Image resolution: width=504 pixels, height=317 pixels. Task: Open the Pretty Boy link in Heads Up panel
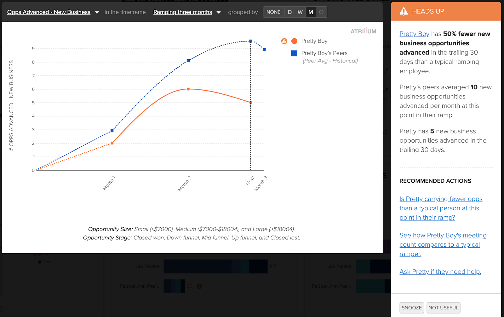tap(414, 34)
